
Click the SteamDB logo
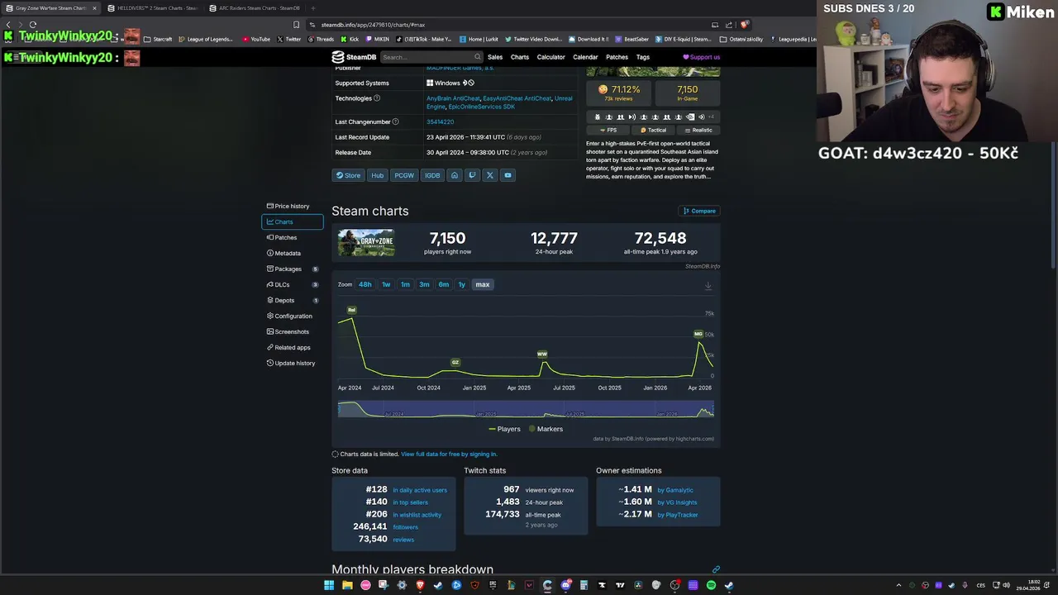pos(354,57)
